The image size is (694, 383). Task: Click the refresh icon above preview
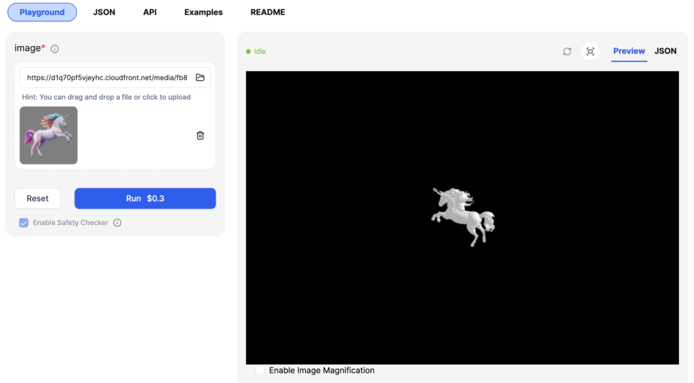click(567, 52)
